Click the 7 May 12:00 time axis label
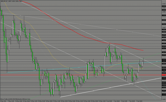 pos(11,101)
